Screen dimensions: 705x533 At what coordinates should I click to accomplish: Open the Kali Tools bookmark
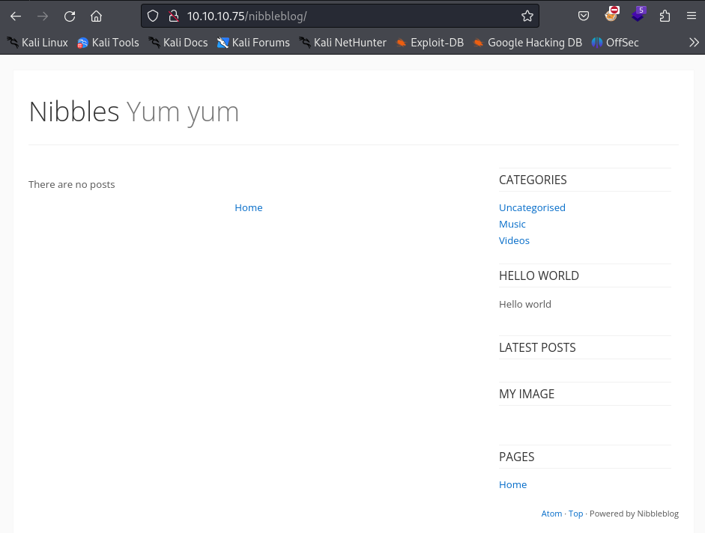pyautogui.click(x=108, y=43)
